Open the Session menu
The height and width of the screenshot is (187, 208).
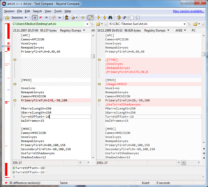(x=9, y=11)
